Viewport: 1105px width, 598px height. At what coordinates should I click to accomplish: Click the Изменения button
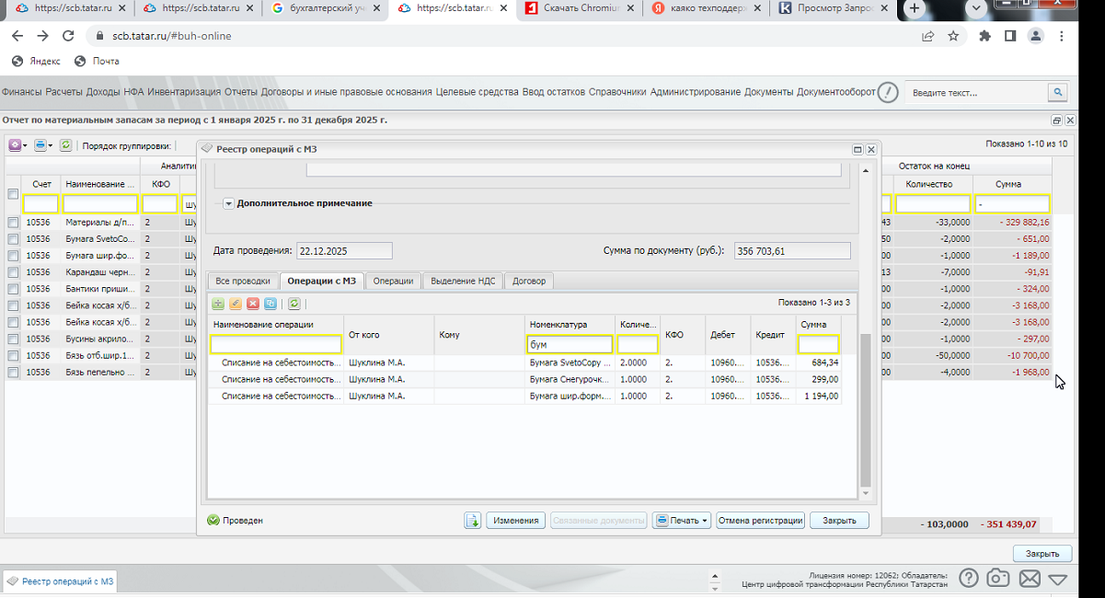point(515,521)
